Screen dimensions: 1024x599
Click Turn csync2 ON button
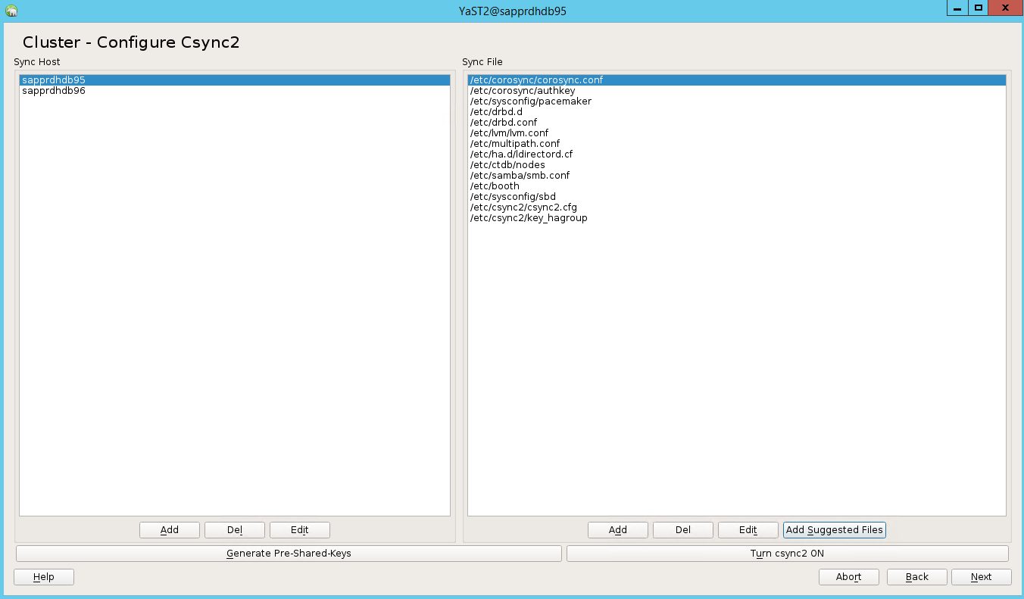tap(788, 554)
